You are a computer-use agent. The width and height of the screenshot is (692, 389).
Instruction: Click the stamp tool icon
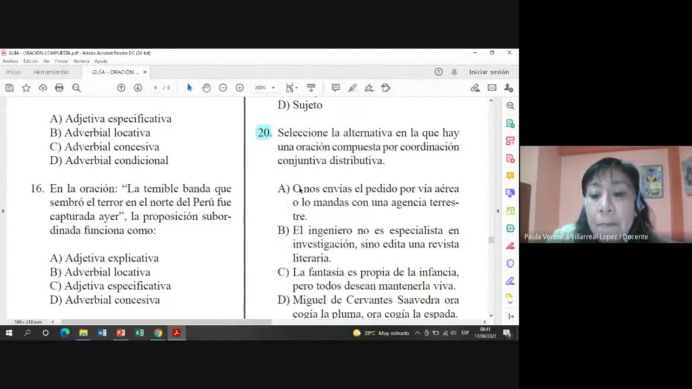pos(385,88)
